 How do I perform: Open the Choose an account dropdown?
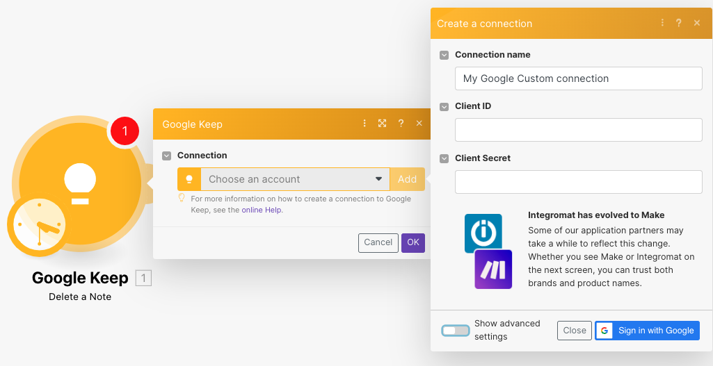click(x=295, y=179)
